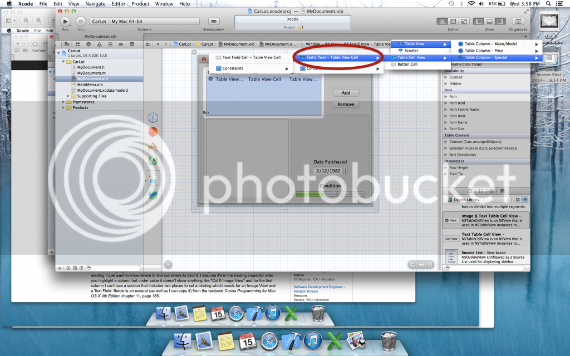Expand the Content (Cars.arrangedObjects) binding
570x356 pixels.
446,142
